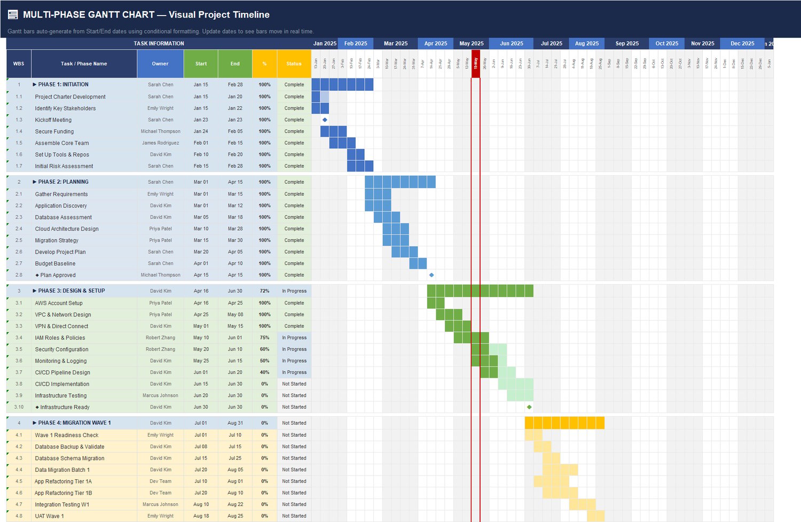Select the Cloud Architecture Design task name

[67, 229]
